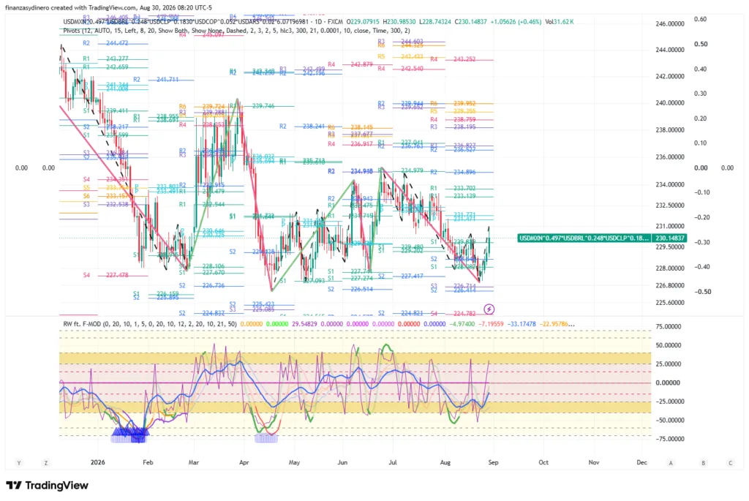The height and width of the screenshot is (501, 749).
Task: Click the open value O229.07915
Action: [x=363, y=21]
